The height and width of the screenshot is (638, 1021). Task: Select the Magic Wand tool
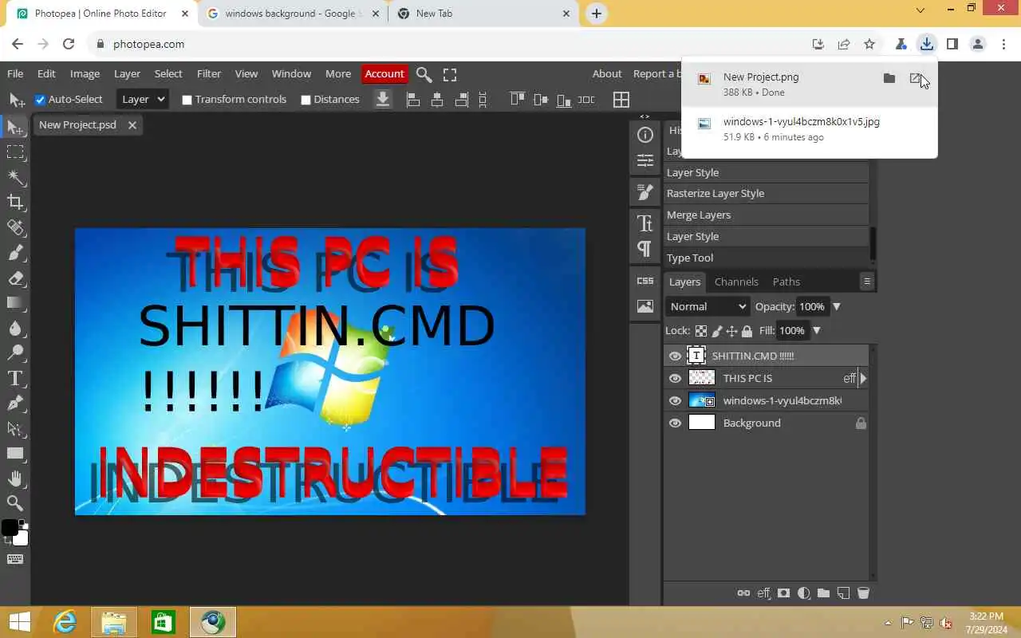tap(15, 177)
